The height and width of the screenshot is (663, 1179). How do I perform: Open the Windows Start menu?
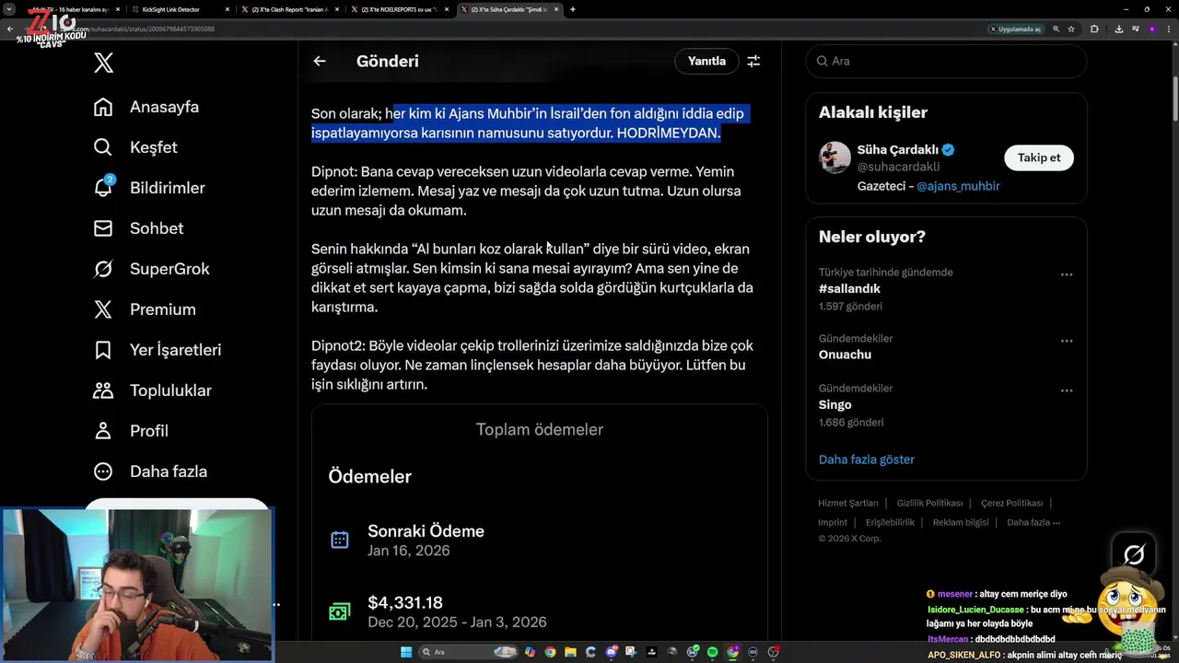(x=406, y=652)
